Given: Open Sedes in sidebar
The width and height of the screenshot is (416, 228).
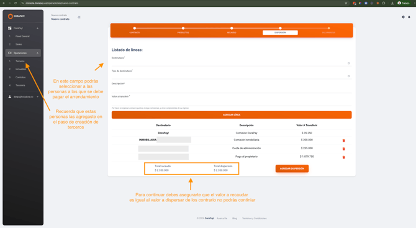Looking at the screenshot, I should 19,44.
